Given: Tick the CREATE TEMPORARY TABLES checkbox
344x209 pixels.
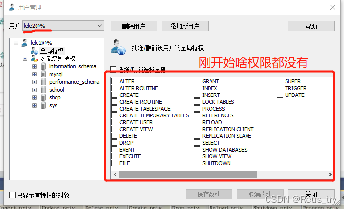Looking at the screenshot, I should click(x=115, y=115).
